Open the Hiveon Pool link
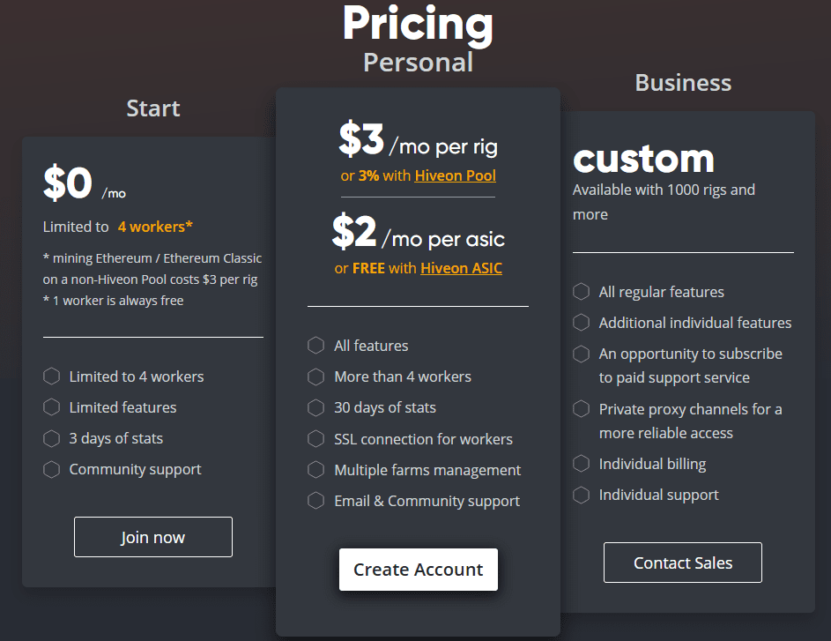Screen dimensions: 831x641 (455, 175)
